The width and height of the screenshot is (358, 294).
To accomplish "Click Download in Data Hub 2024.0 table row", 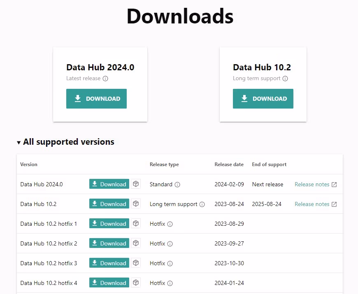I will (109, 184).
